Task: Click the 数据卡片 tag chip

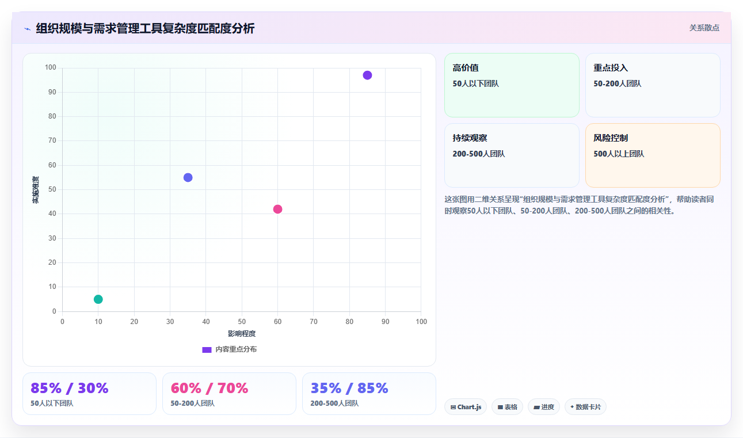Action: coord(585,407)
